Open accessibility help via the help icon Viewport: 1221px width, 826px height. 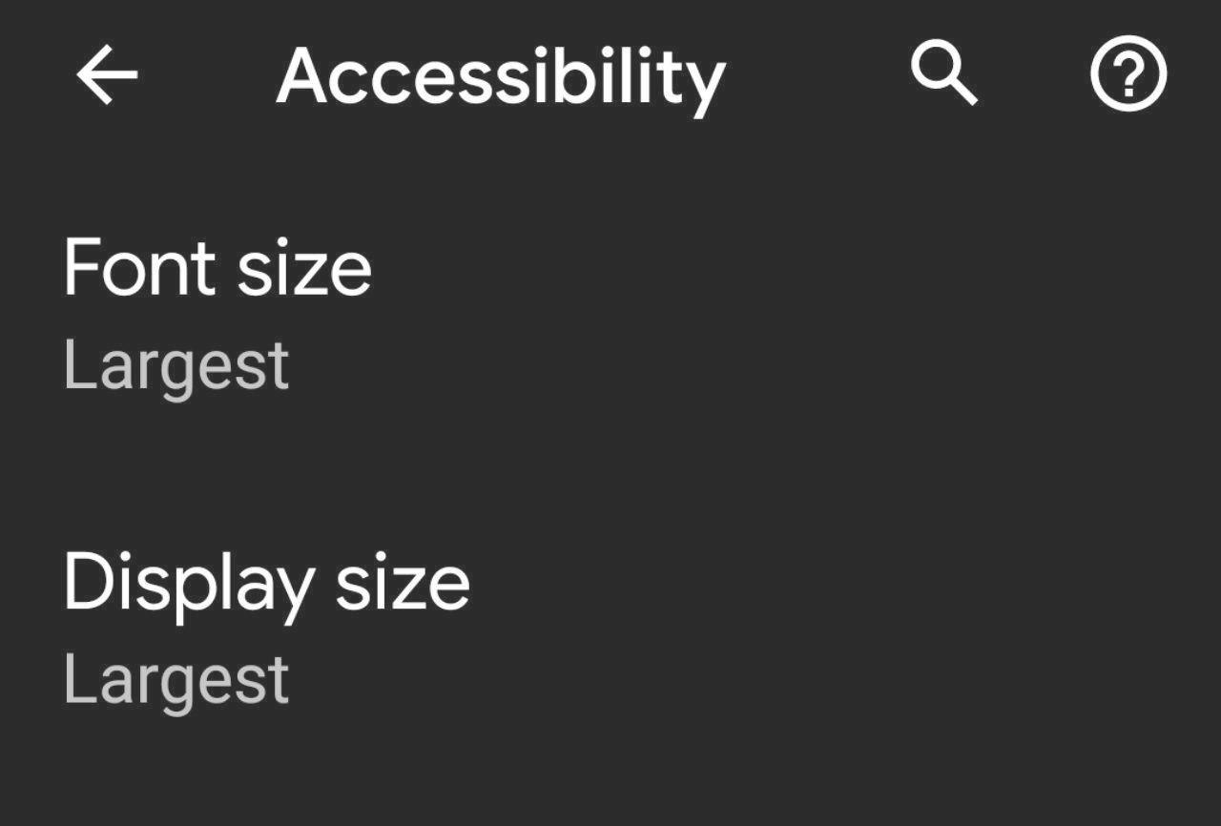point(1128,73)
